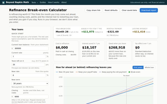167x104 pixels.
Task: Click the Refinance Break-even Calculator heading
Action: tap(38, 10)
